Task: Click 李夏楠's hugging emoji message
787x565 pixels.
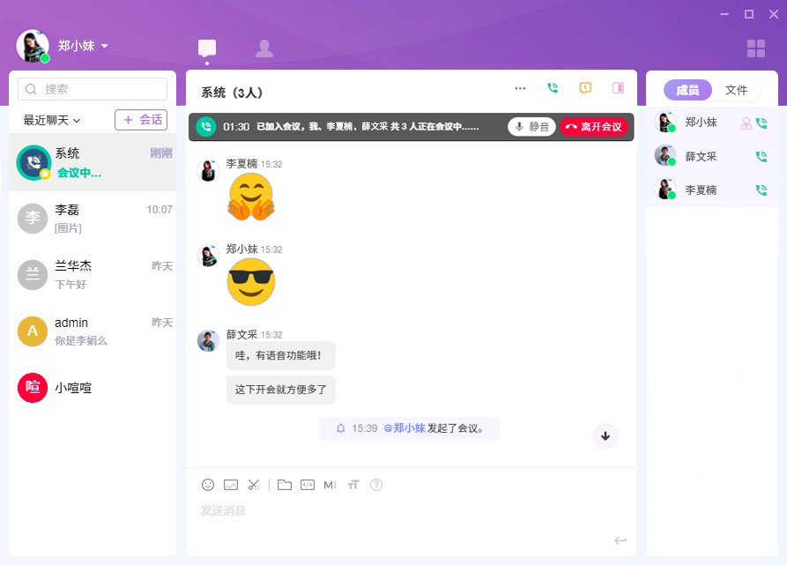Action: (x=251, y=197)
